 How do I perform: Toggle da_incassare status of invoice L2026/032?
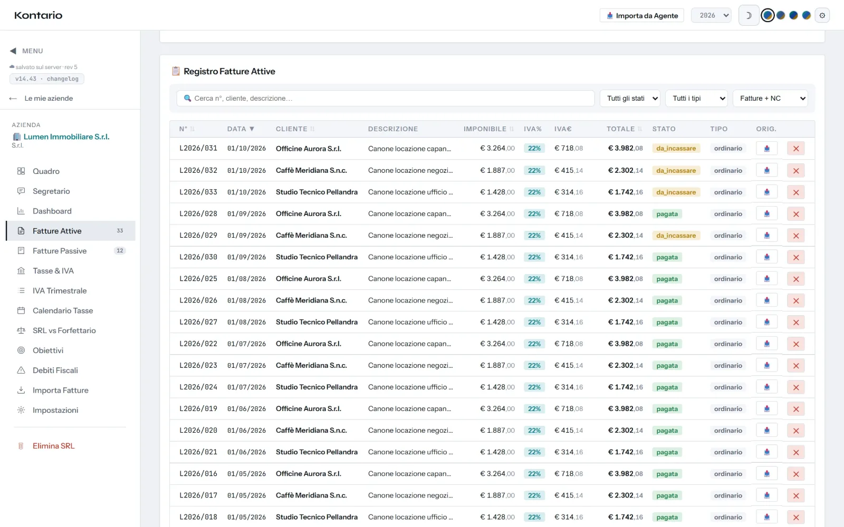(676, 171)
